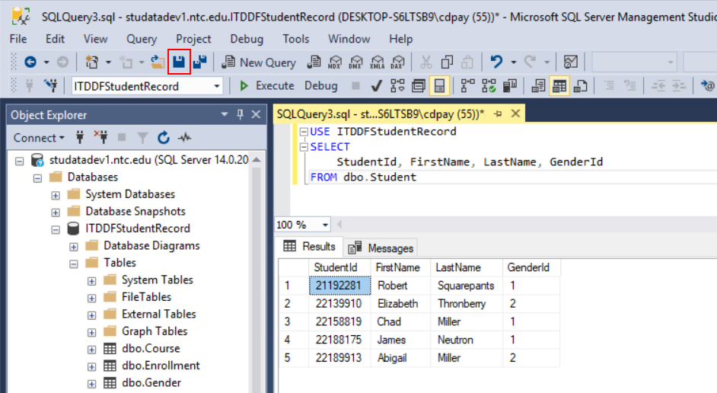Open the Debug menu in menu bar

pos(247,39)
